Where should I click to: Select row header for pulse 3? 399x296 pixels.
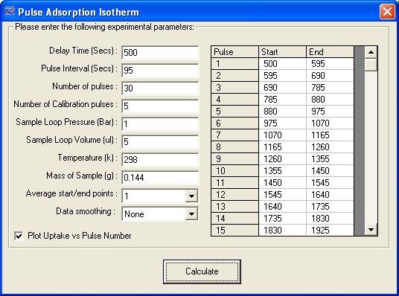(x=235, y=88)
